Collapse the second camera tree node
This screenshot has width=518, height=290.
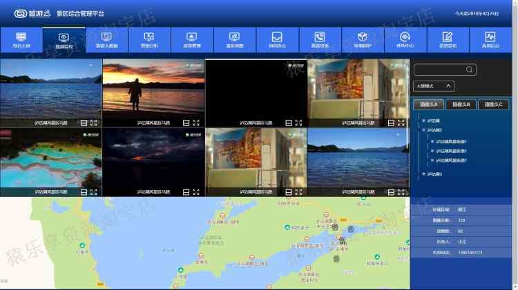(x=424, y=130)
